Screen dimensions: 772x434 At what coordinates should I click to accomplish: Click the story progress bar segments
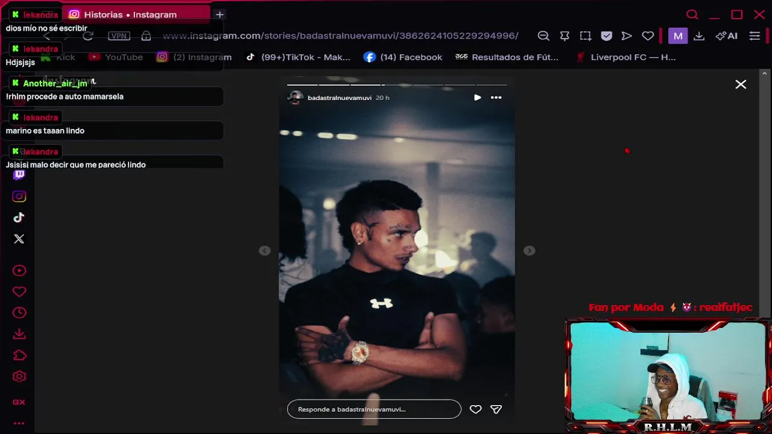pos(397,85)
